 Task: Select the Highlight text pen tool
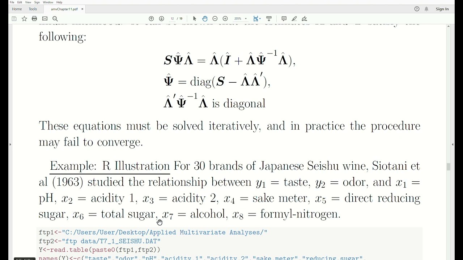pyautogui.click(x=294, y=19)
